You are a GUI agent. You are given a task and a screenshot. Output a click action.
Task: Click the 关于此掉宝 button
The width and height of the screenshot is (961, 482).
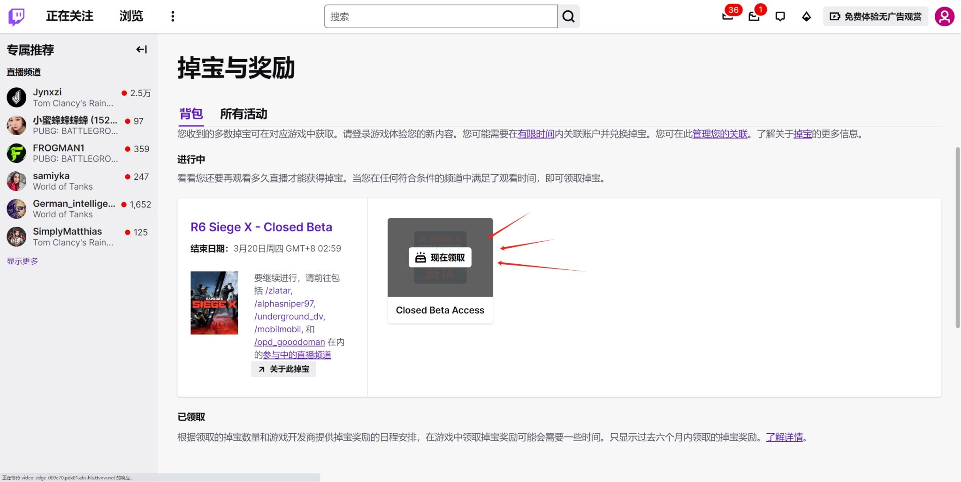click(x=283, y=369)
